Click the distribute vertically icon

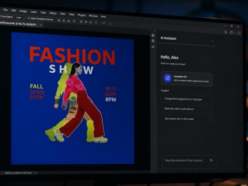coord(96,23)
